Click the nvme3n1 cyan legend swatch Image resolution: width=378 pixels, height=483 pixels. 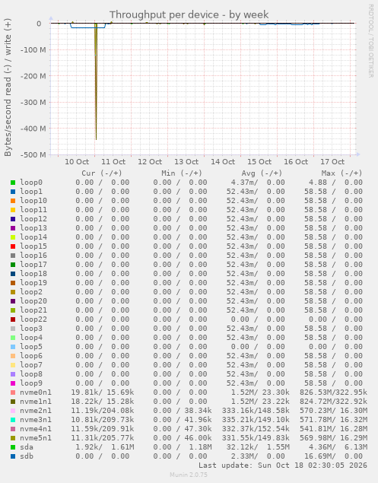coord(13,420)
